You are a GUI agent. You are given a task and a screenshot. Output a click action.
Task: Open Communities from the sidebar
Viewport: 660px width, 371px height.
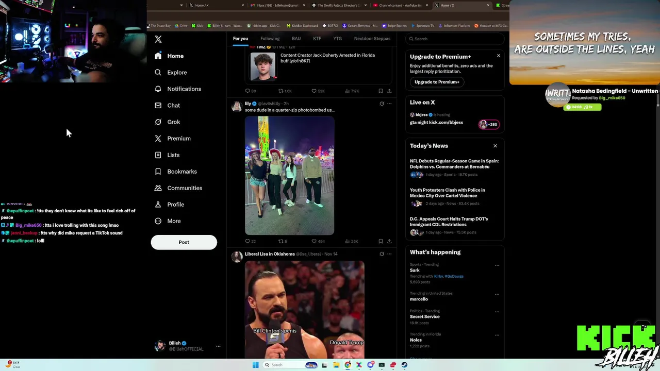pyautogui.click(x=178, y=188)
